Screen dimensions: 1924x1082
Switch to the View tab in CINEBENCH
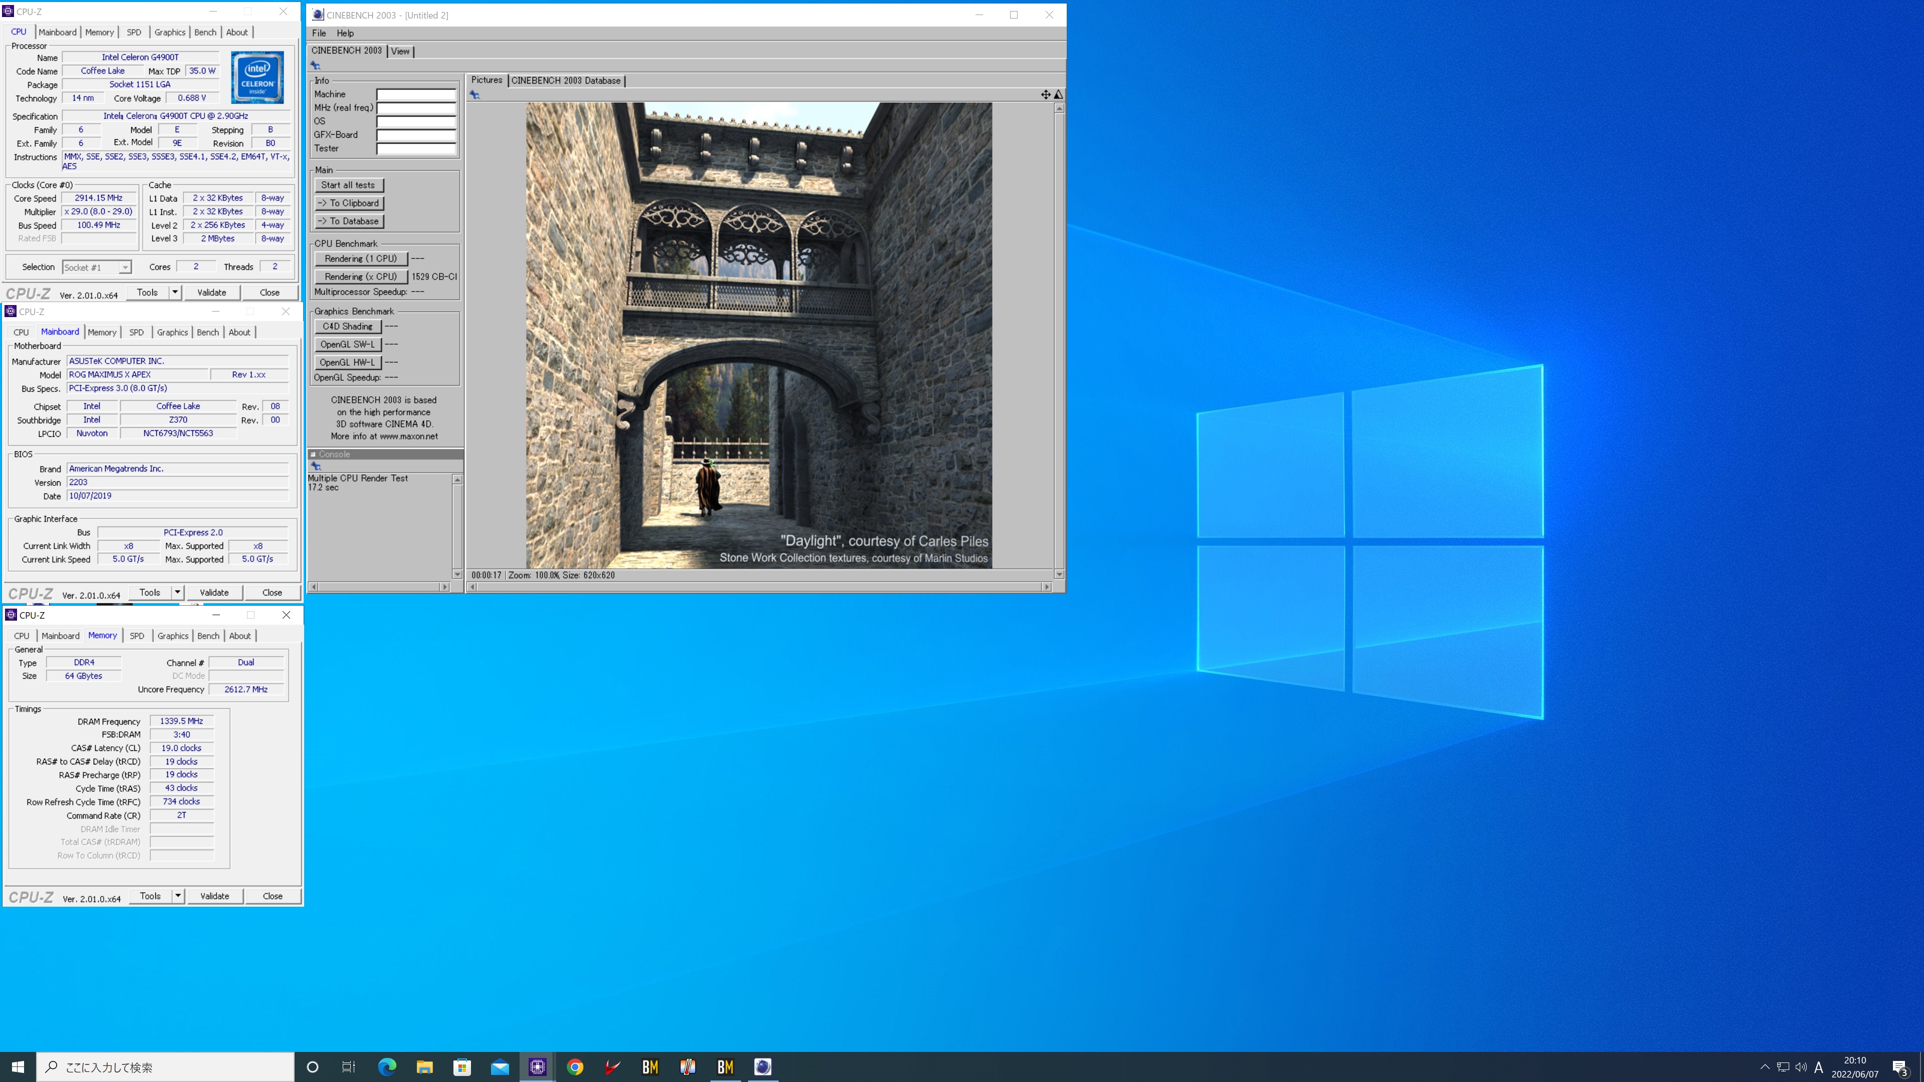pyautogui.click(x=400, y=52)
